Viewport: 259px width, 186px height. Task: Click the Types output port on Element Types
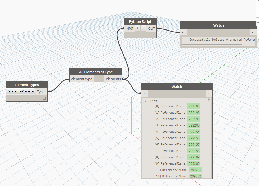[x=42, y=92]
